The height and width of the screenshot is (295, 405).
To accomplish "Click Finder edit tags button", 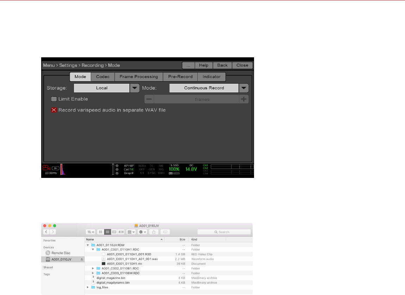I will [165, 232].
